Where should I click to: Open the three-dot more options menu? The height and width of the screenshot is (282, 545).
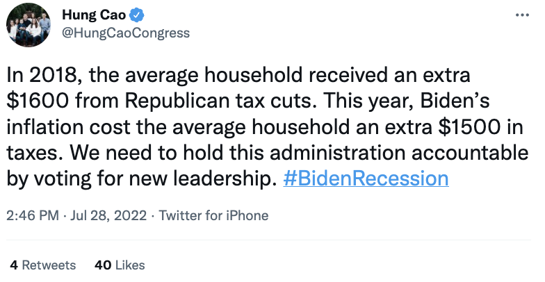pyautogui.click(x=522, y=15)
